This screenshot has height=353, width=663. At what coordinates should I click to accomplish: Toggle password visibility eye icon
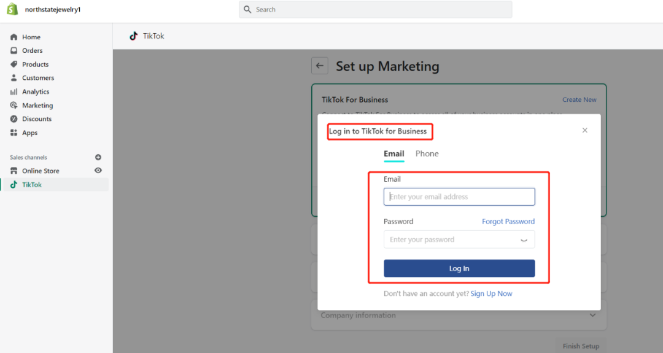click(524, 240)
